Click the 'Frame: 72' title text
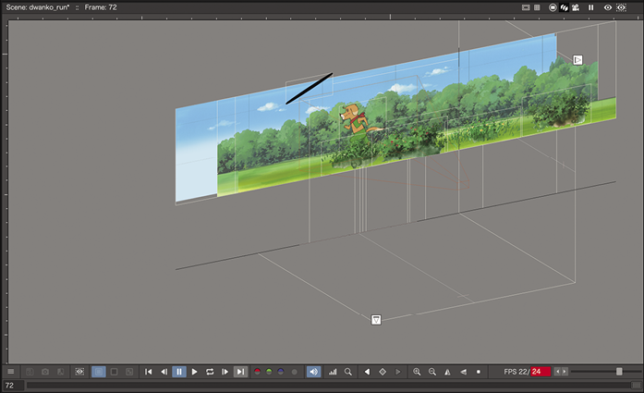The height and width of the screenshot is (393, 644). pos(101,7)
